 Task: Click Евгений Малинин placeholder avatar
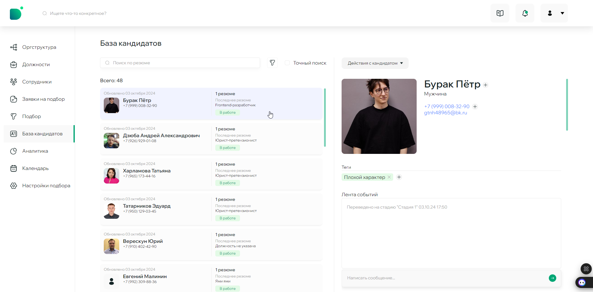pyautogui.click(x=111, y=281)
